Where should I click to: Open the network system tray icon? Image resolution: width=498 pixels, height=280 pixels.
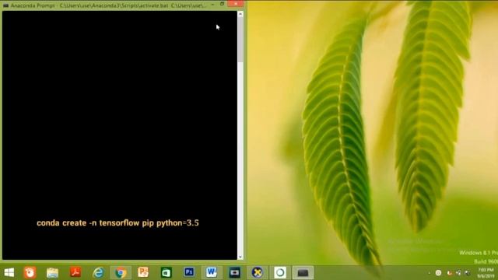458,273
